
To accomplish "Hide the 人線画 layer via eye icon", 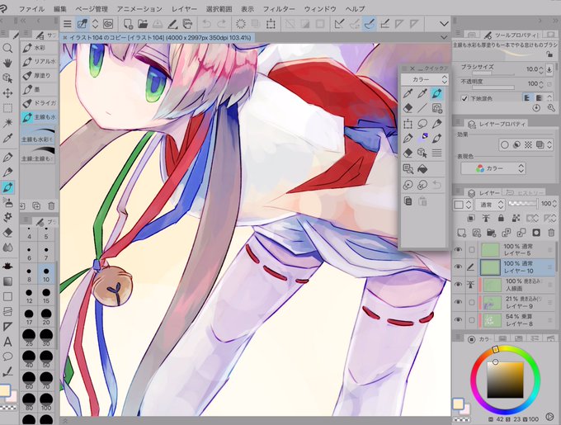I will point(458,285).
